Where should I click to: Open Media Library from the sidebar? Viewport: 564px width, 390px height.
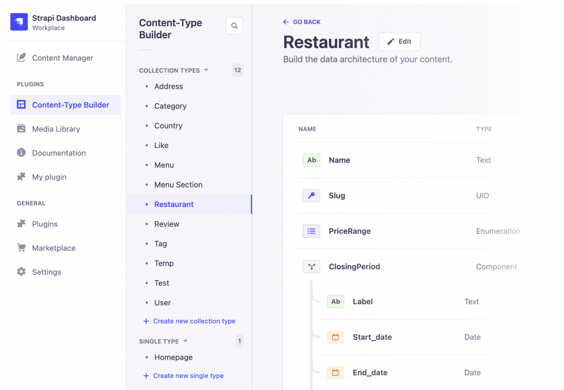click(56, 129)
